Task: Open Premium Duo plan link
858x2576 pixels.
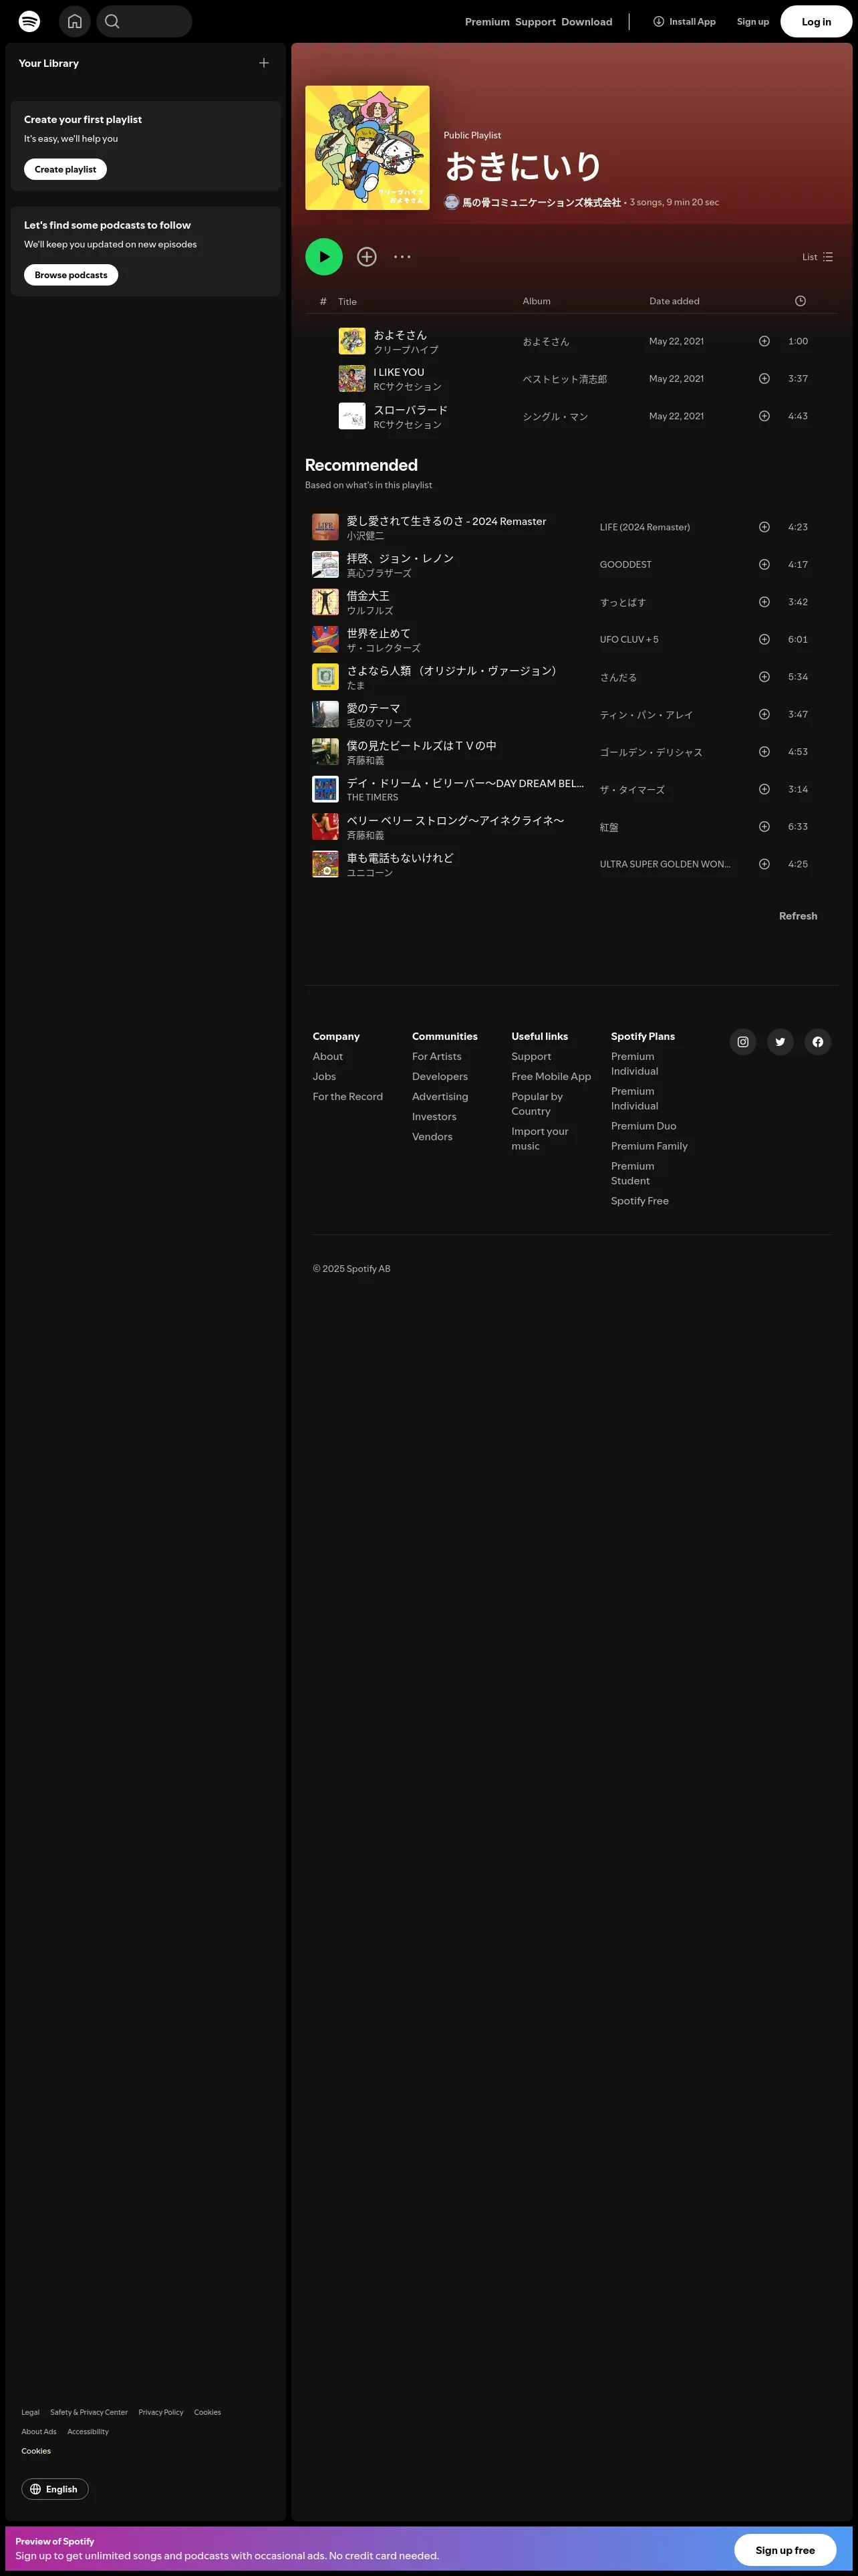Action: tap(643, 1126)
